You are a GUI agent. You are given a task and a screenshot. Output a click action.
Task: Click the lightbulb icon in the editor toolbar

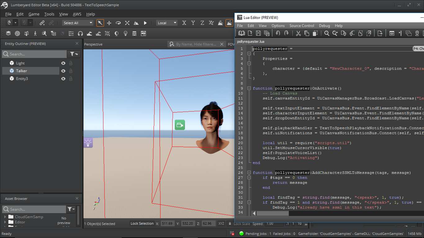[x=125, y=33]
